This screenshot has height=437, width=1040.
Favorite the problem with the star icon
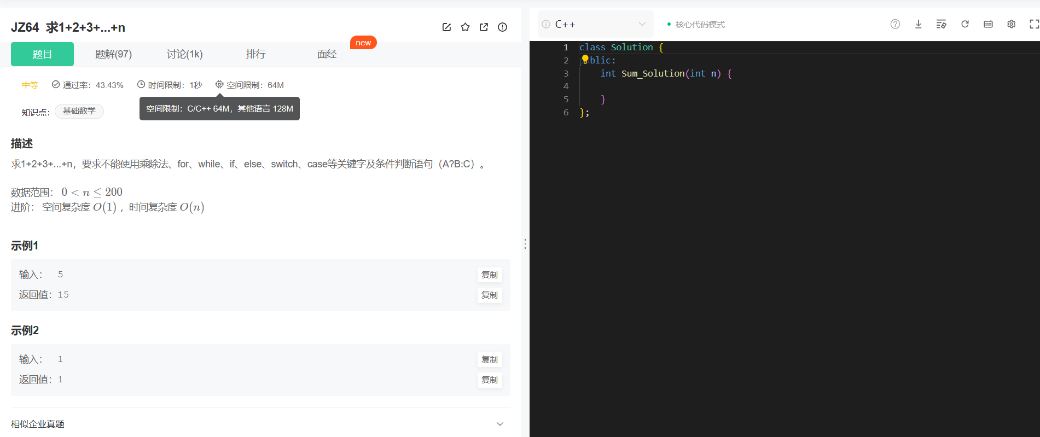point(465,27)
